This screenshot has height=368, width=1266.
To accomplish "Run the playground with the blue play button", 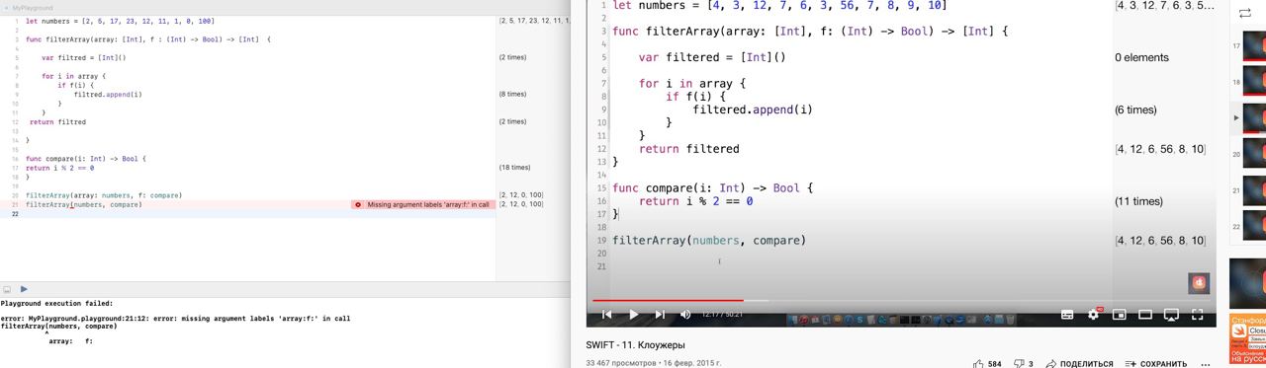I will (x=24, y=289).
